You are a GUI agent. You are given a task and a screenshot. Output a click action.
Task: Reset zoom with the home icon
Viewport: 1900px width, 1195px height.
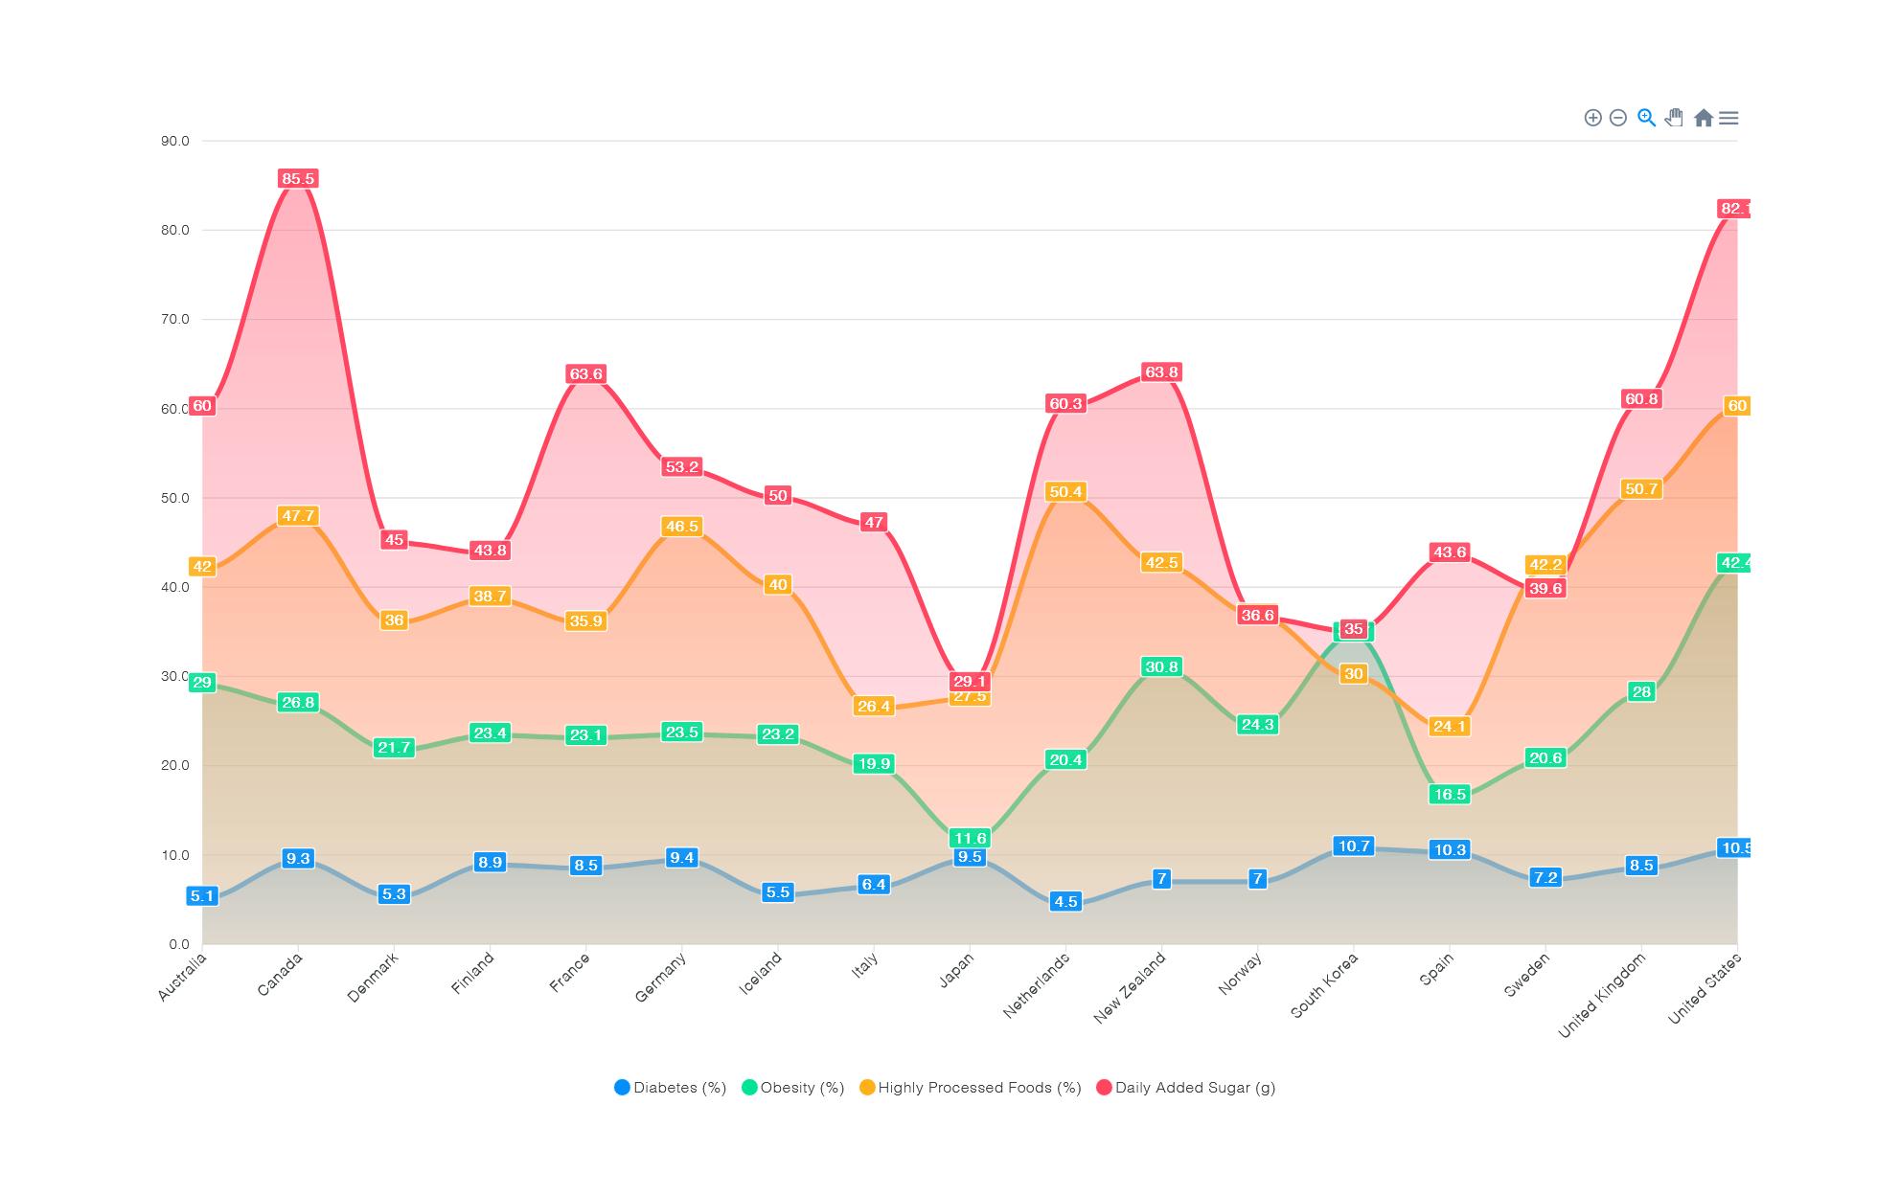pos(1703,118)
